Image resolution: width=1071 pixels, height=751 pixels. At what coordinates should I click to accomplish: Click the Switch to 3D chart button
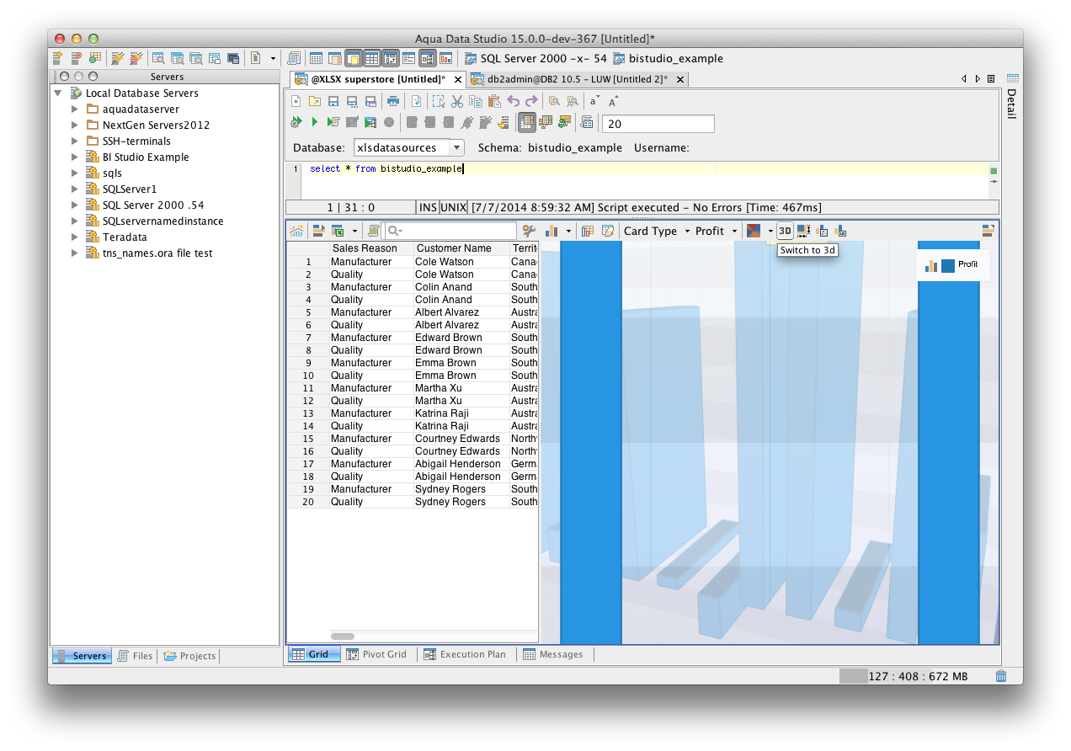[785, 231]
